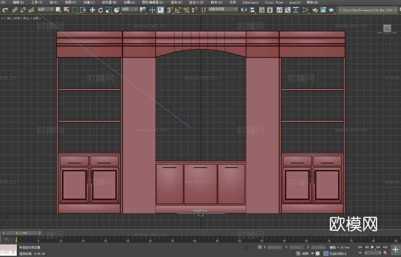Open 编辑(E) menu
401x257 pixels.
[x=18, y=2]
